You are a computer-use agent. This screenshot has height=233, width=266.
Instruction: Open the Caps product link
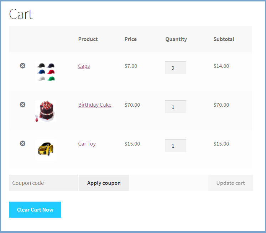coord(84,66)
